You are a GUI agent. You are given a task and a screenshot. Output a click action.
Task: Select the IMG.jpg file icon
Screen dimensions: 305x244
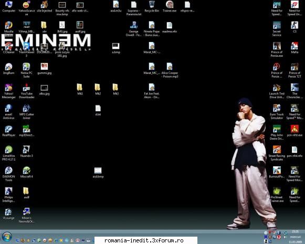click(62, 27)
